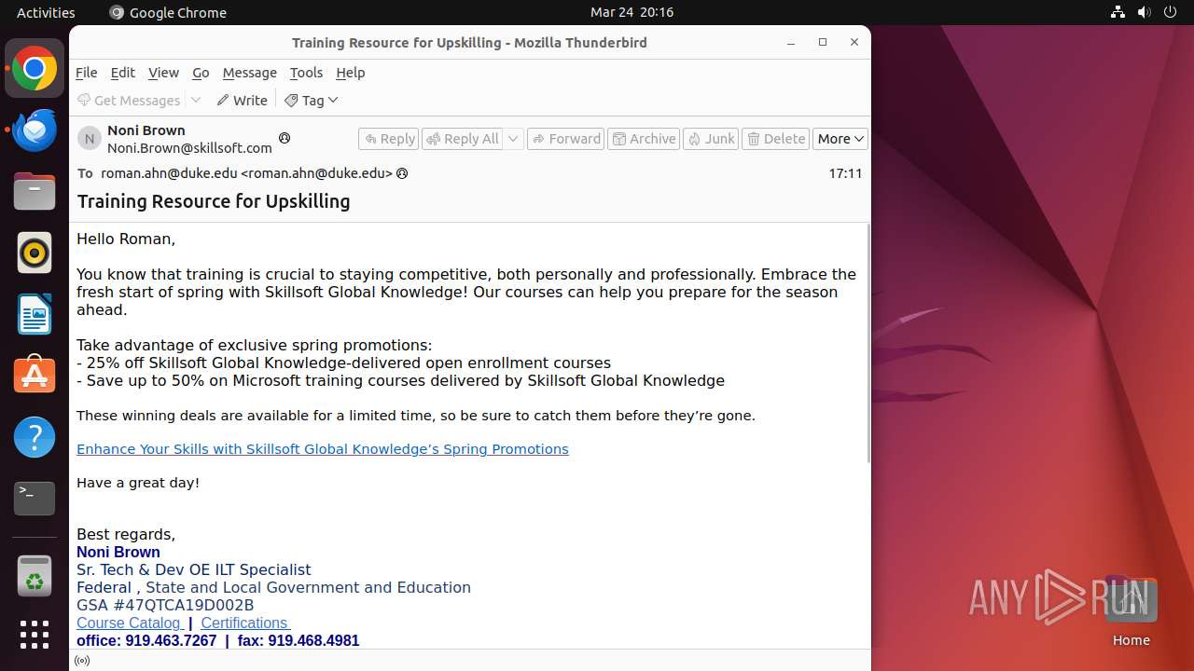Open Google Chrome from the dock
This screenshot has width=1194, height=671.
[35, 69]
